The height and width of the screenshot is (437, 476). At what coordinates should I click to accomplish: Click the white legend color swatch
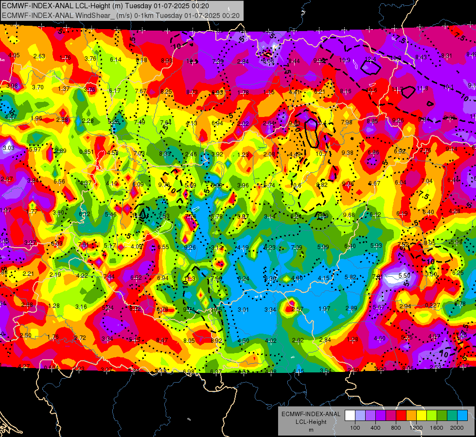point(350,416)
